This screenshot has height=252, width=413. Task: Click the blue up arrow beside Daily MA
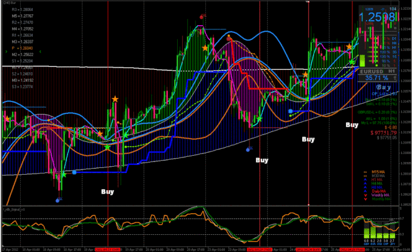(x=365, y=191)
